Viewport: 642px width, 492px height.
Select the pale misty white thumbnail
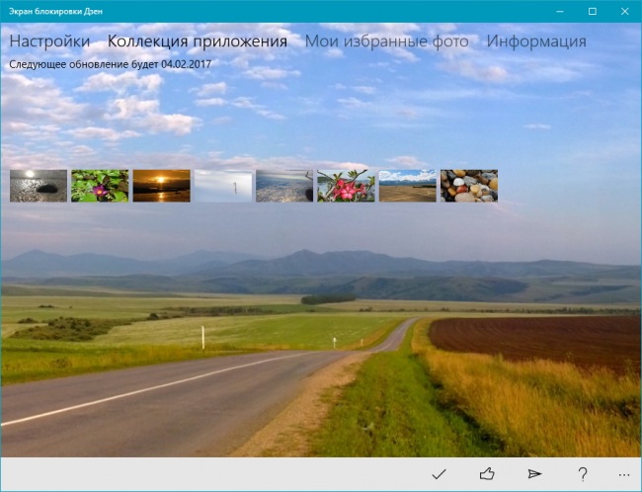223,186
